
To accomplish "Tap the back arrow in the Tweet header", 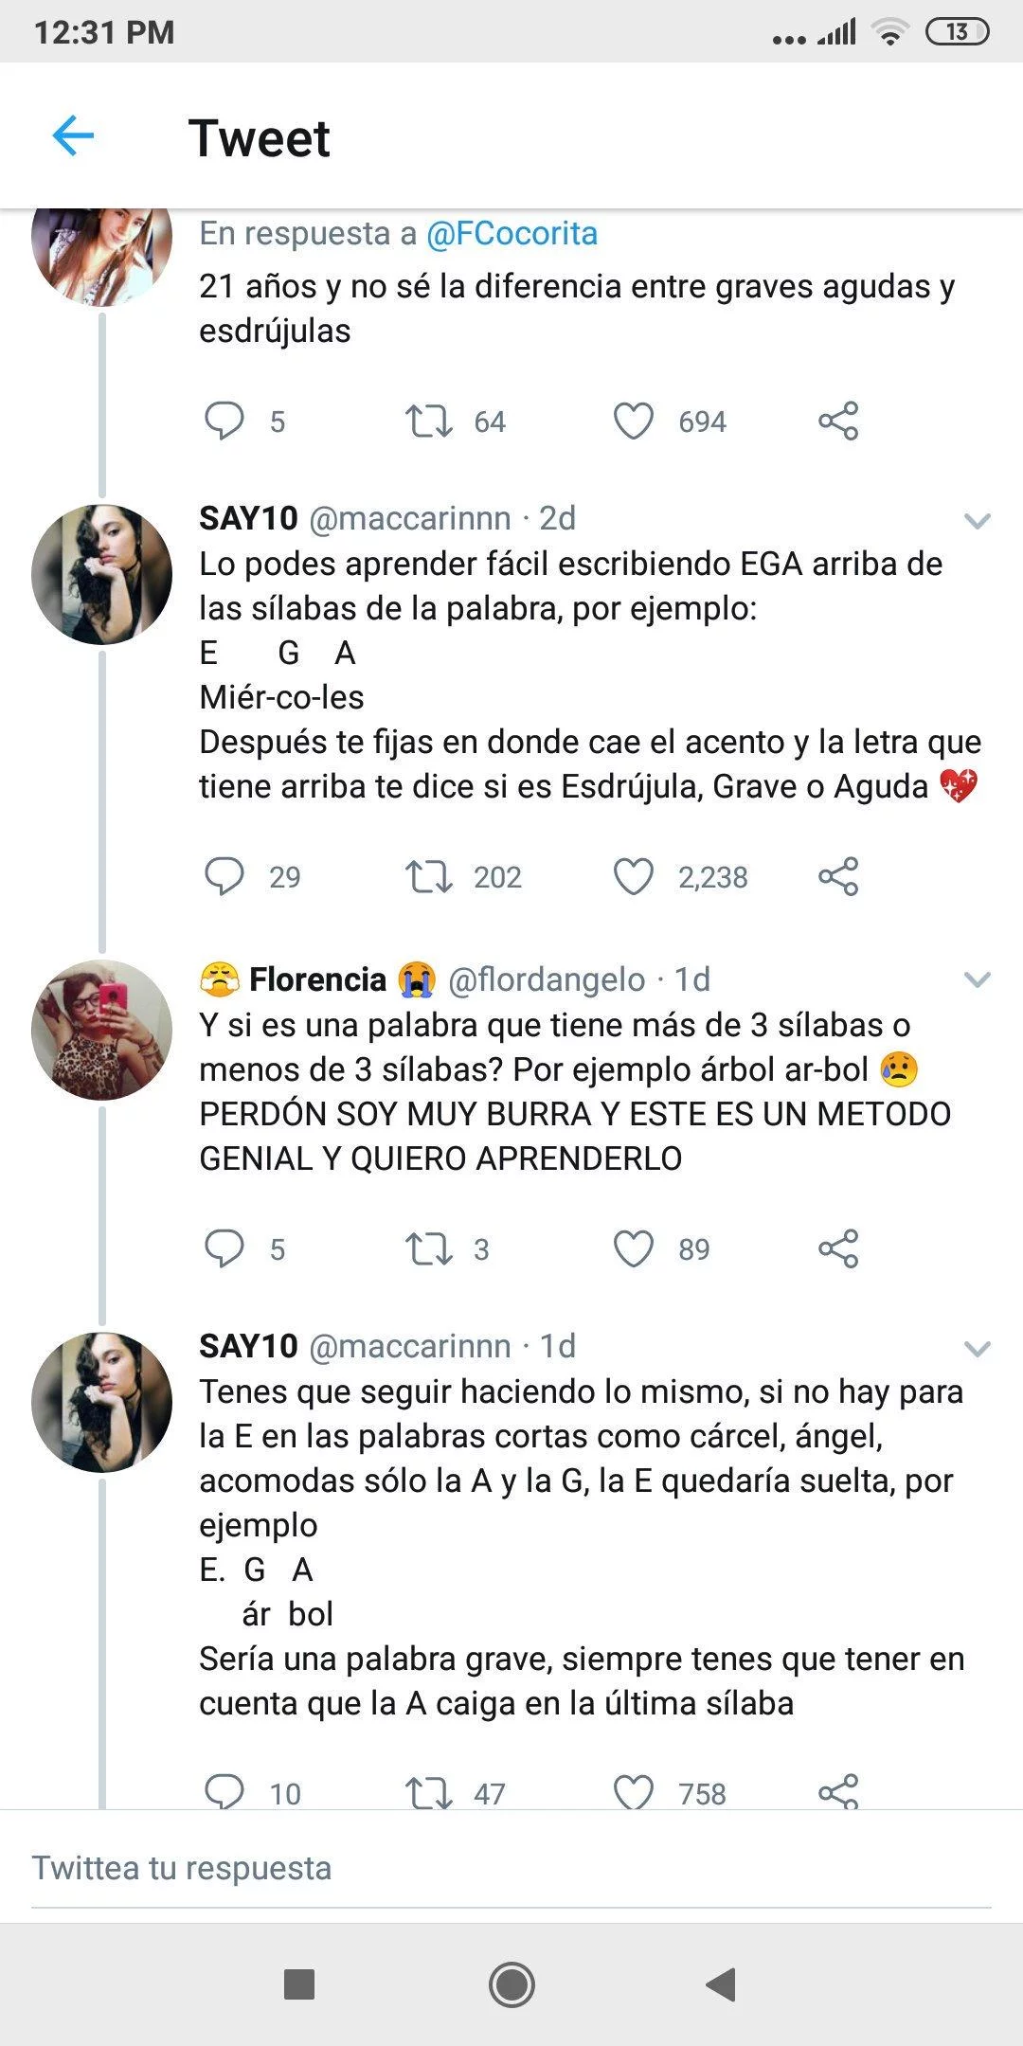I will (73, 136).
